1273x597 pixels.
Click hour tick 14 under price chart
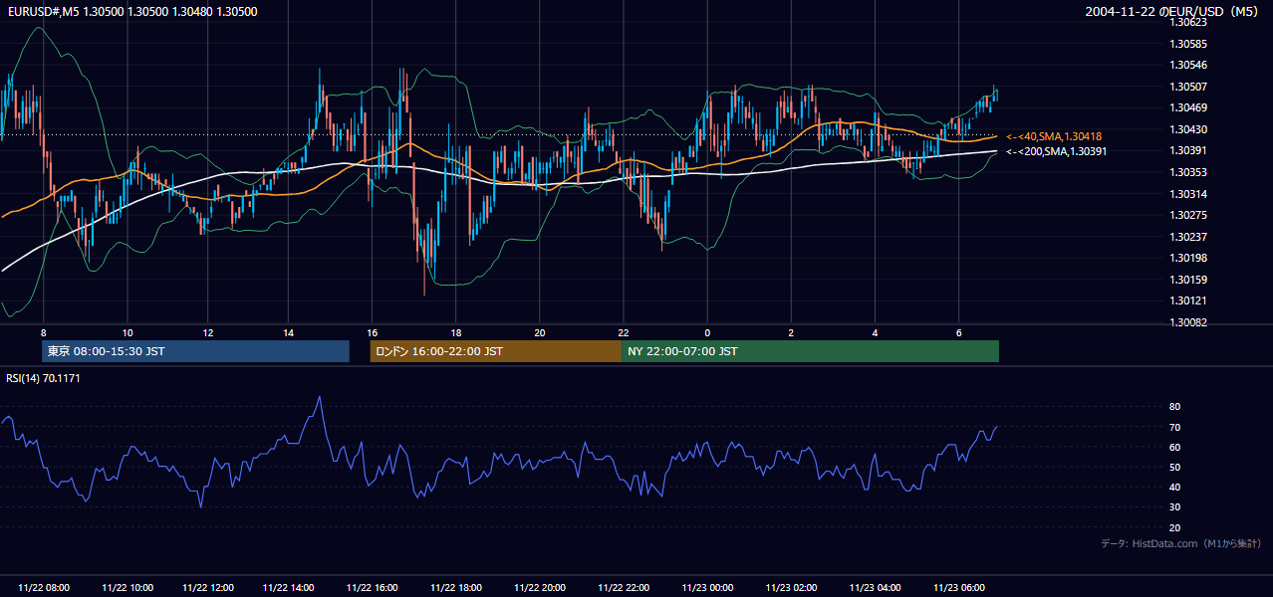tap(288, 332)
